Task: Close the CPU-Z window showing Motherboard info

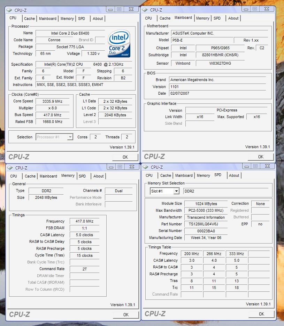Action: pos(267,9)
